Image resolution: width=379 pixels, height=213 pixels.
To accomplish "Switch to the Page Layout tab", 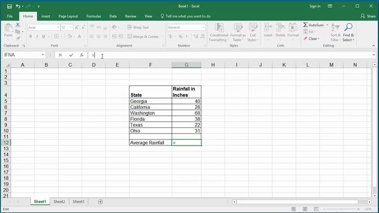I will pos(68,16).
